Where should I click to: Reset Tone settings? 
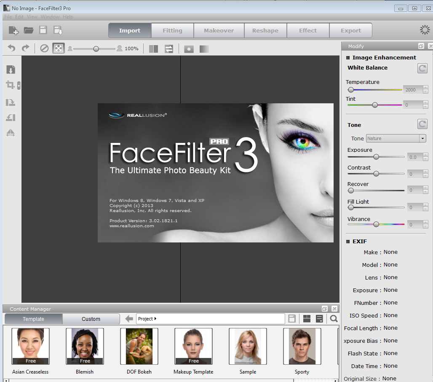pos(422,124)
